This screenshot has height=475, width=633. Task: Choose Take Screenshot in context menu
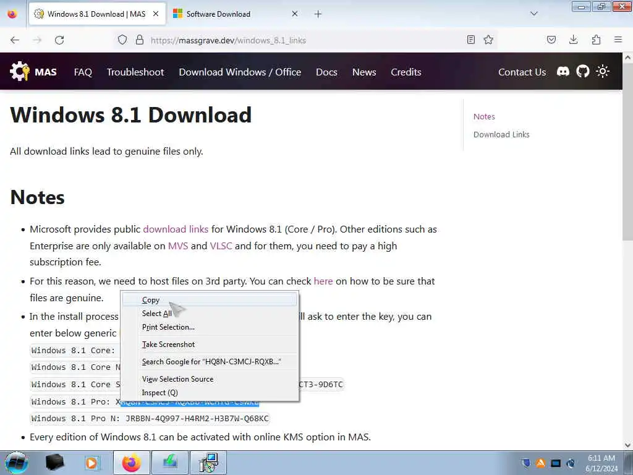click(210, 344)
